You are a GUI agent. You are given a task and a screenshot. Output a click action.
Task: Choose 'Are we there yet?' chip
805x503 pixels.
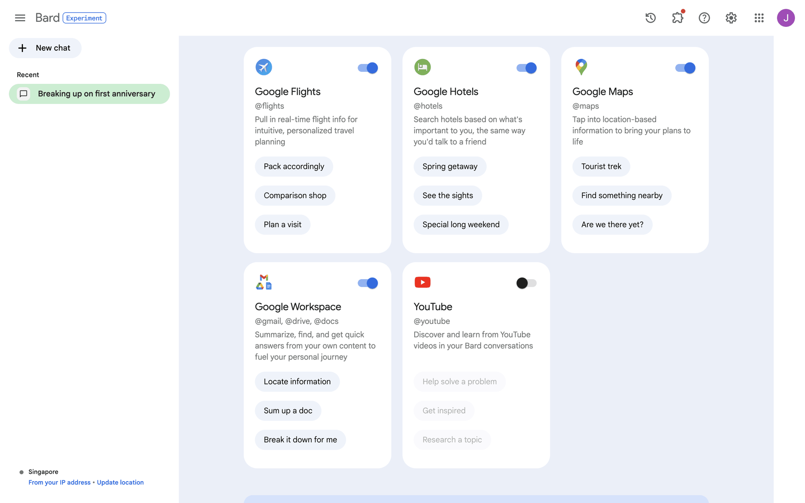(x=612, y=225)
